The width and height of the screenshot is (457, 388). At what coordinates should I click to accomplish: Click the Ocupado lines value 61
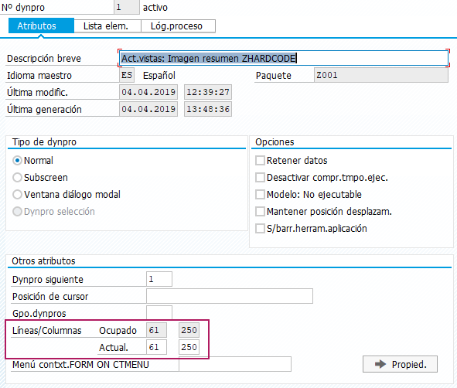pyautogui.click(x=156, y=330)
